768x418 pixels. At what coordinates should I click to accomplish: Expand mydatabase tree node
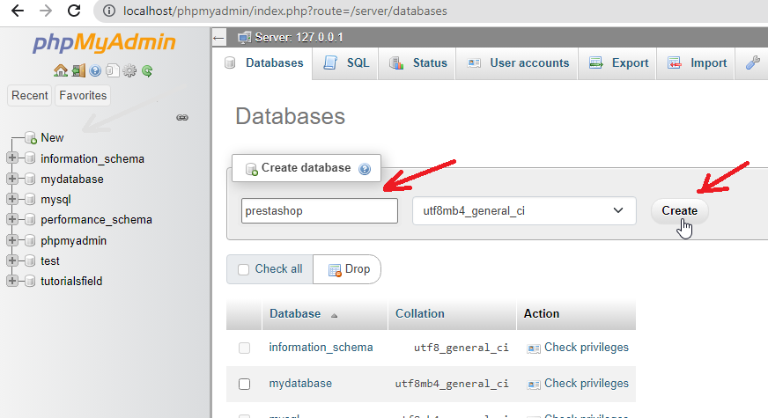pos(12,179)
